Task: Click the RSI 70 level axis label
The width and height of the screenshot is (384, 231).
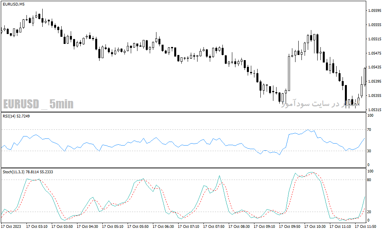Action: (x=369, y=129)
